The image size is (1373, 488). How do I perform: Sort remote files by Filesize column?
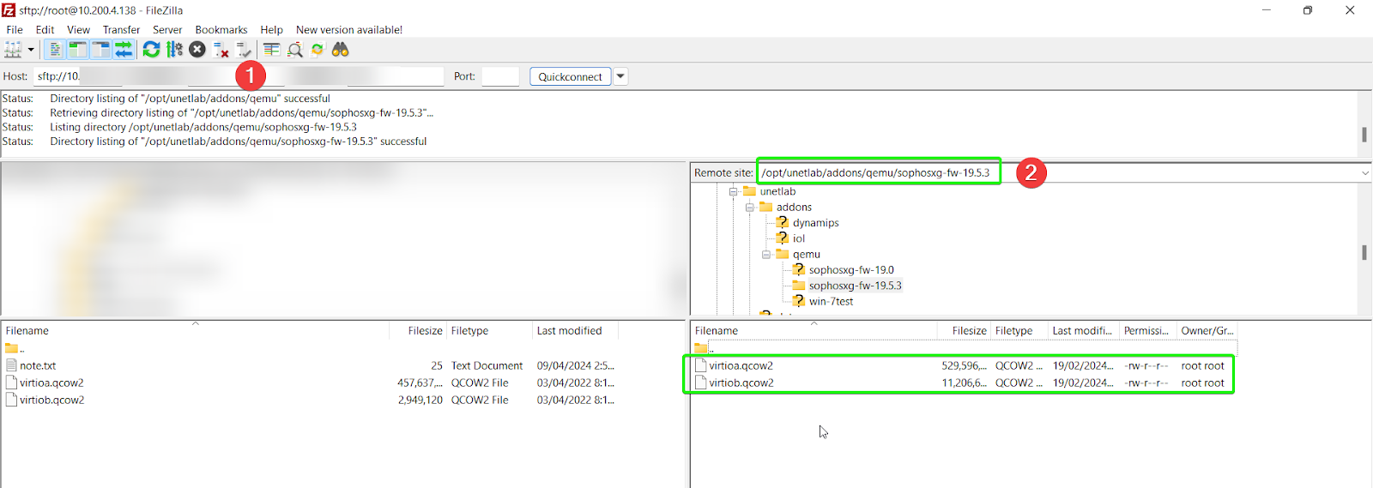pyautogui.click(x=963, y=330)
